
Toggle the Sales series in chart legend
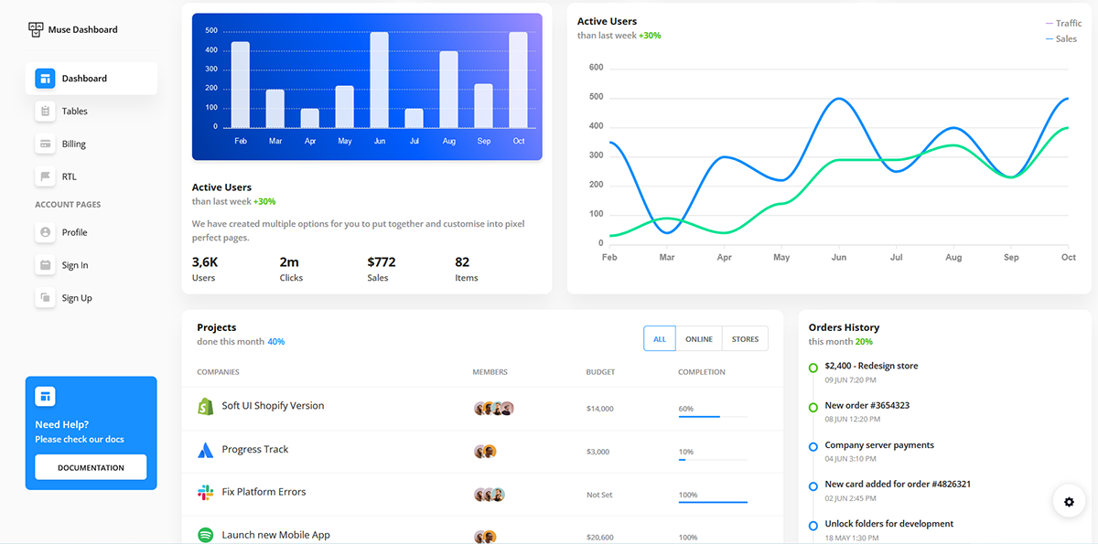pos(1061,39)
